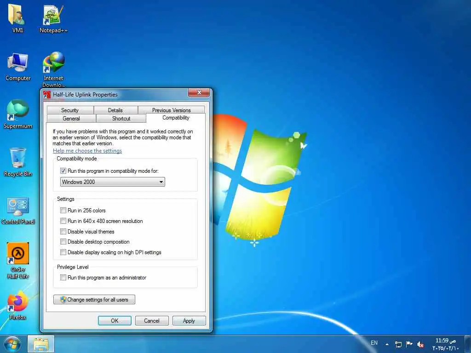Close the Half-Life Uplink Properties dialog
471x353 pixels.
(199, 93)
